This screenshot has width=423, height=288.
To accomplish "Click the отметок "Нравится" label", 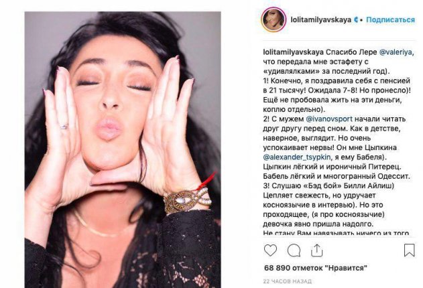I will tap(330, 268).
